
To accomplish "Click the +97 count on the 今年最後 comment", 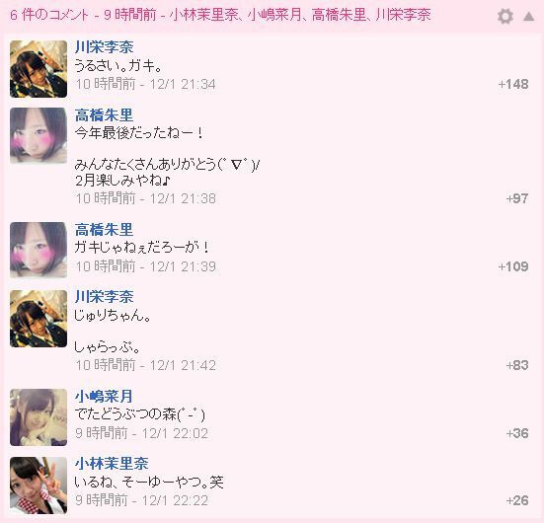I will click(517, 198).
